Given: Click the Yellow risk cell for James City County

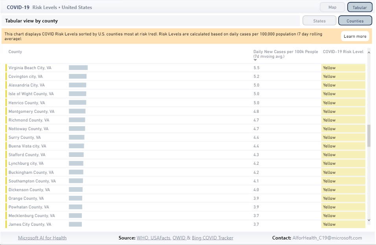Looking at the screenshot, I should pyautogui.click(x=343, y=224).
